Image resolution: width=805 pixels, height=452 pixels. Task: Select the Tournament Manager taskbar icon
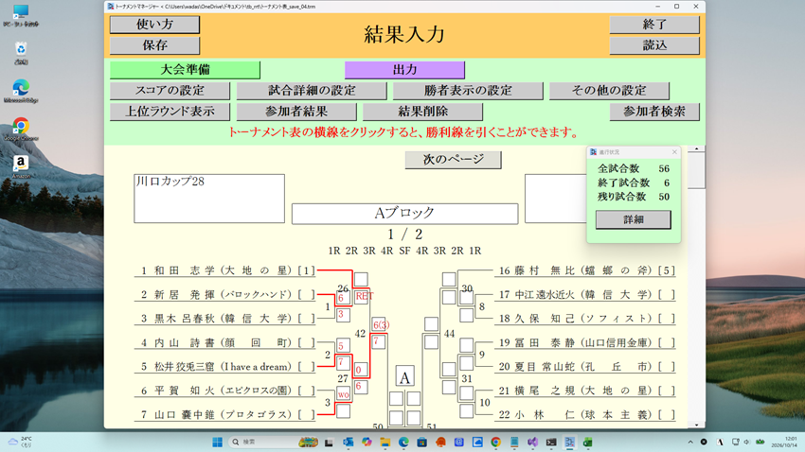click(569, 442)
